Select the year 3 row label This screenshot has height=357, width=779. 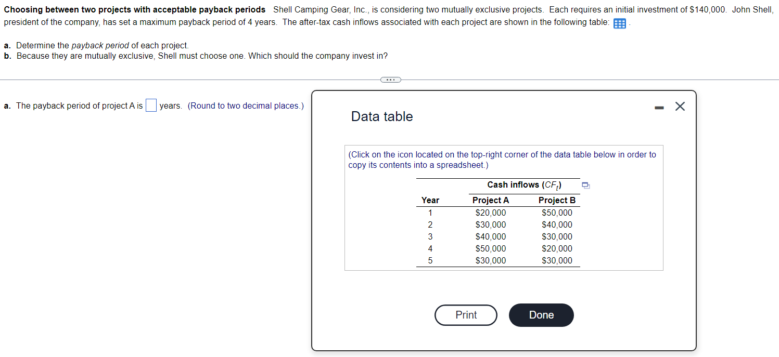click(430, 236)
